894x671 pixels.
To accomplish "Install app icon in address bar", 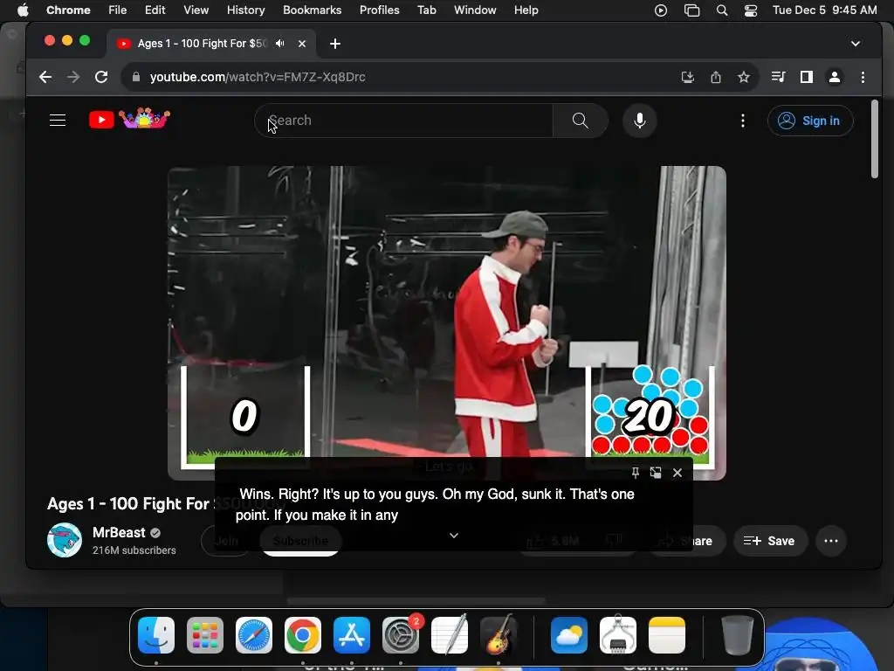I will pos(688,77).
